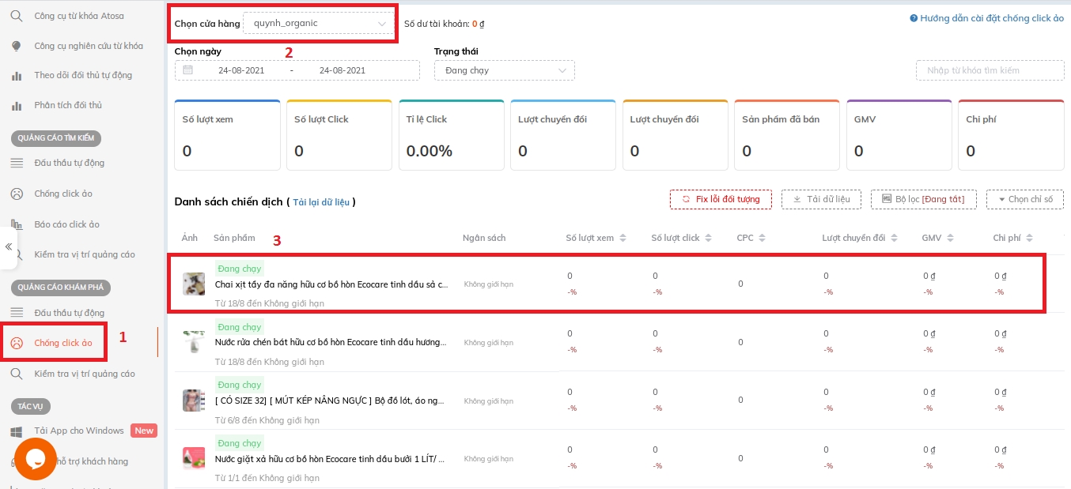Screen dimensions: 1071x489
Task: Select Phân tích đối thủ in sidebar
Action: pyautogui.click(x=68, y=105)
